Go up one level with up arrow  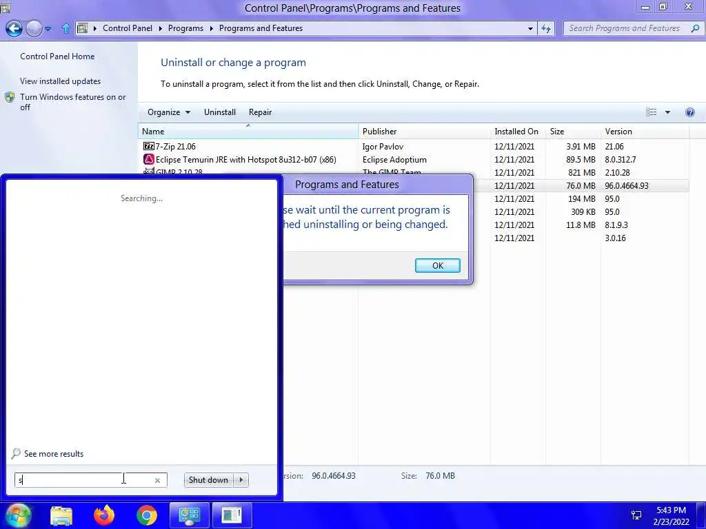(65, 28)
